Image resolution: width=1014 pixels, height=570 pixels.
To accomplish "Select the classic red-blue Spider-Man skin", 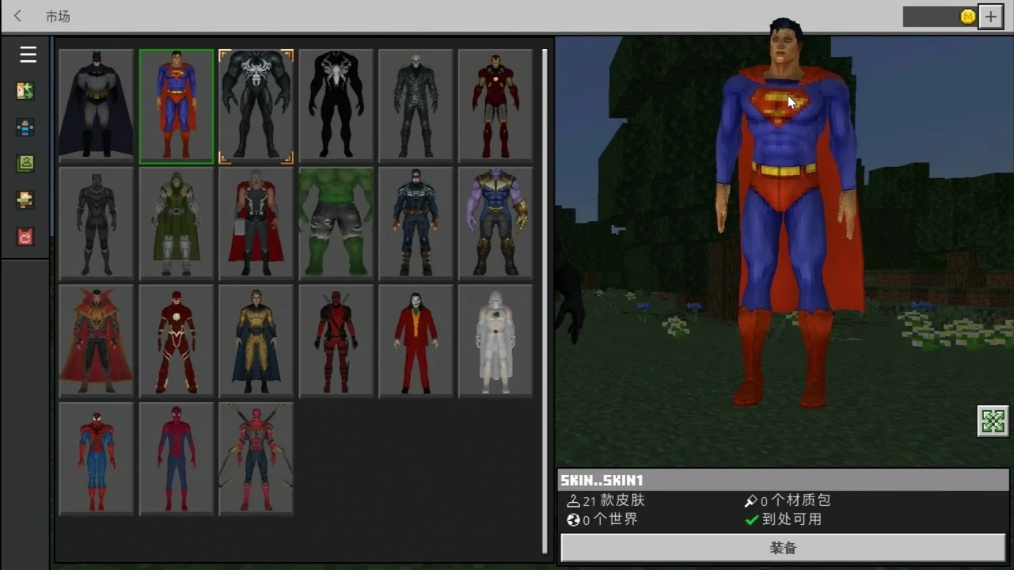I will [97, 458].
